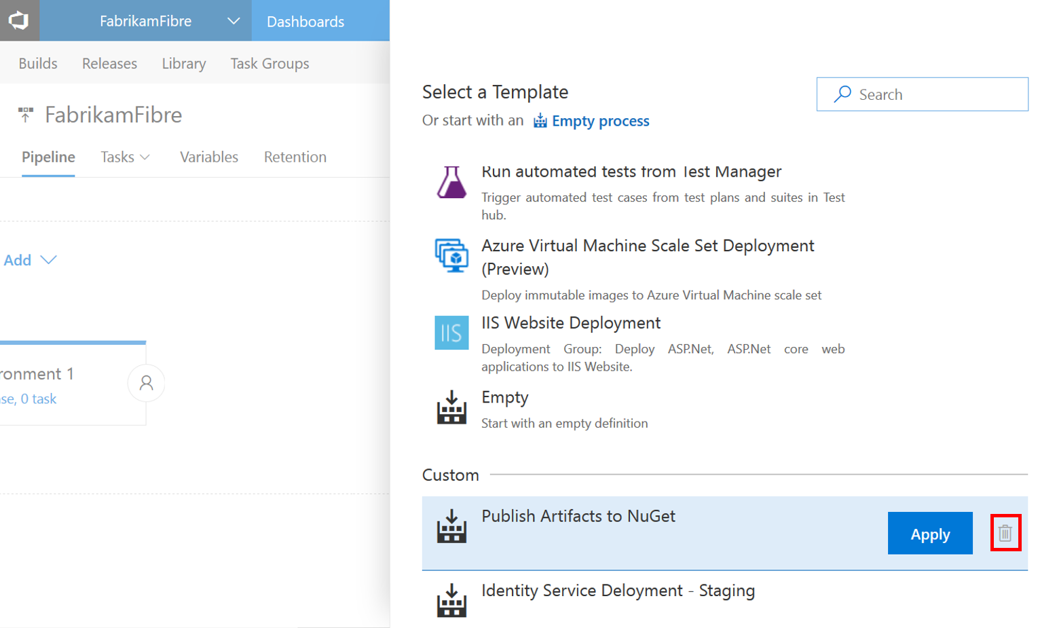Open the Library tab

pyautogui.click(x=184, y=63)
